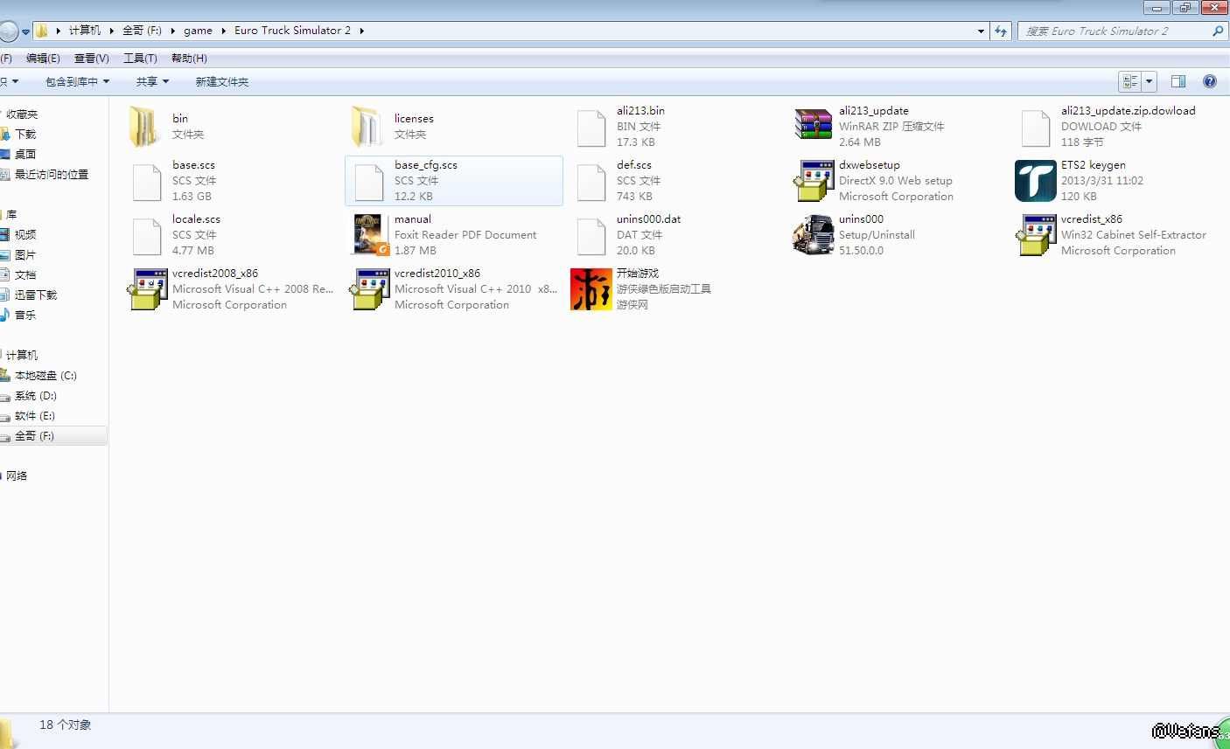1230x749 pixels.
Task: Click the unins000.dat file name
Action: coord(649,219)
